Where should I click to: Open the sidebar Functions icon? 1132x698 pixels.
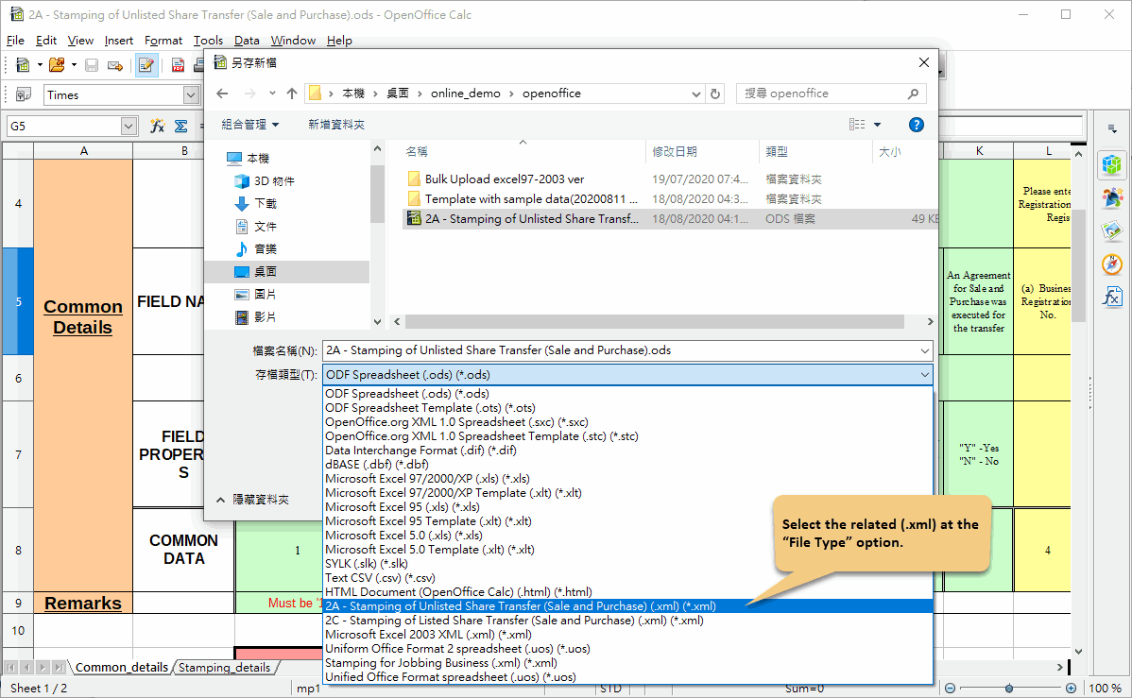tap(1112, 297)
